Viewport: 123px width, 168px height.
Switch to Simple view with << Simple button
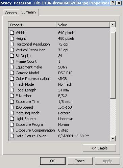(x=99, y=148)
